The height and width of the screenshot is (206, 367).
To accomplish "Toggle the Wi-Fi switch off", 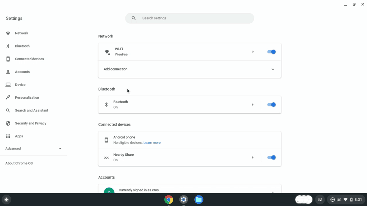I will click(x=271, y=51).
